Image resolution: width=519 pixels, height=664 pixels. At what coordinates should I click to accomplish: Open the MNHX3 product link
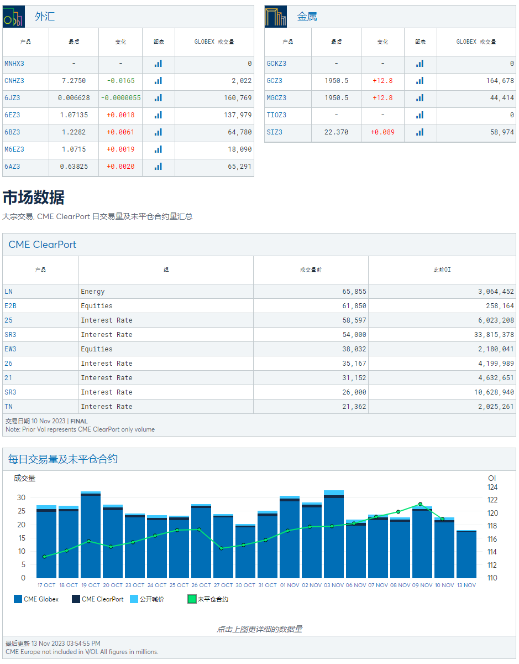[14, 64]
